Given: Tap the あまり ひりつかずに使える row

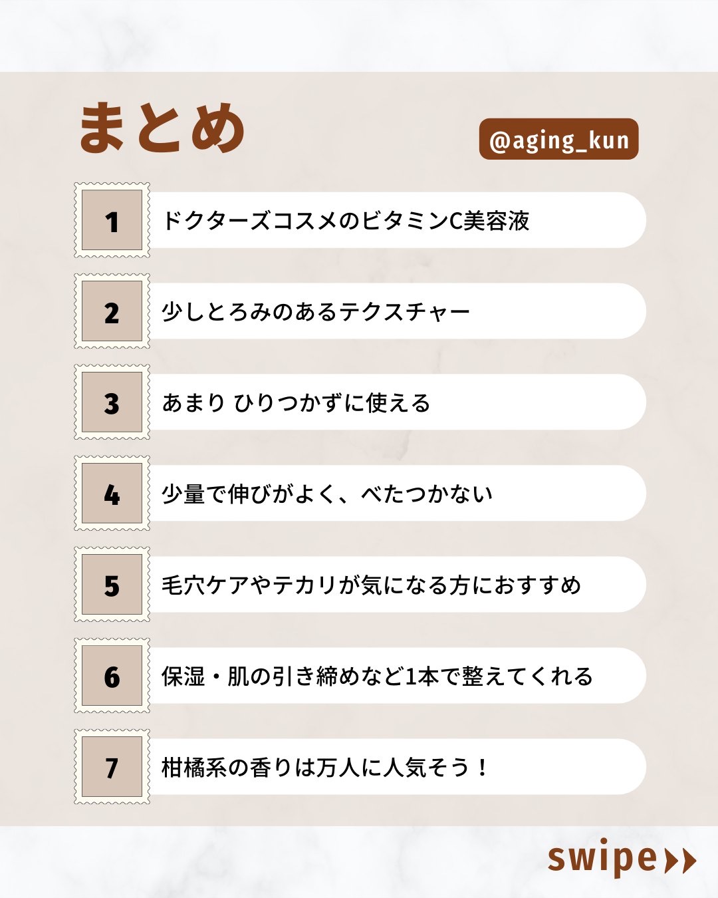Looking at the screenshot, I should [x=396, y=402].
